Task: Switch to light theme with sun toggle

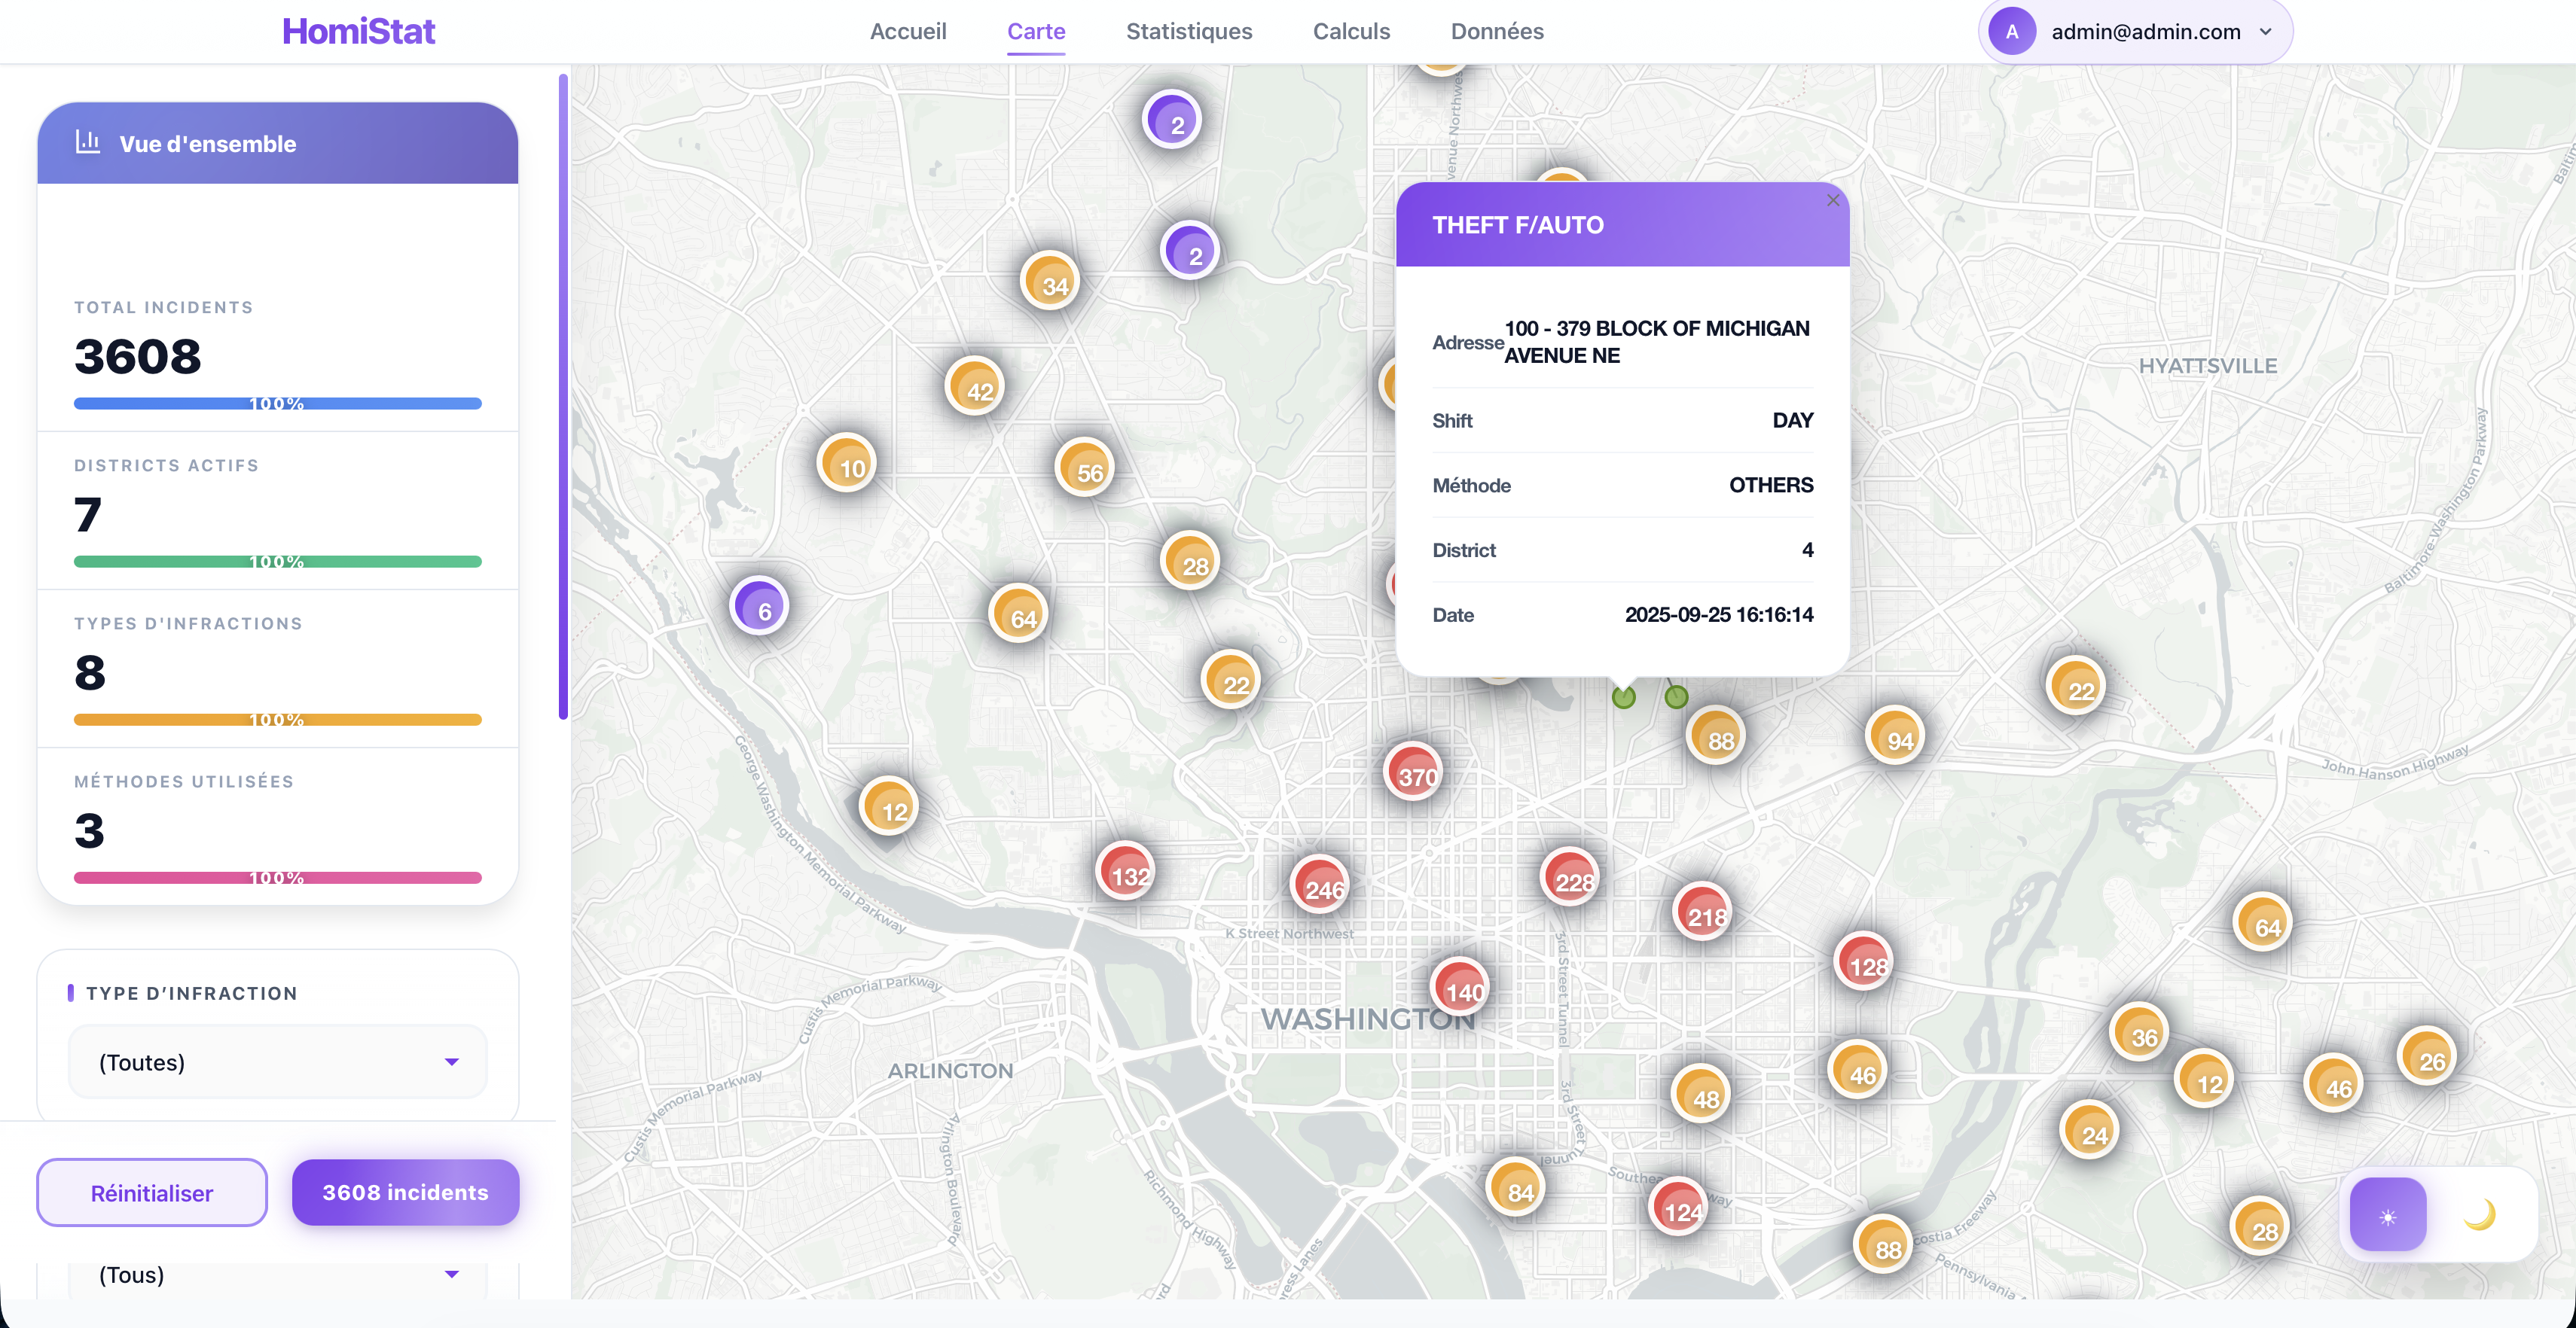Action: 2387,1215
